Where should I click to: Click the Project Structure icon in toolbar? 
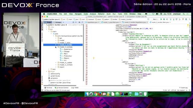tap(186, 19)
